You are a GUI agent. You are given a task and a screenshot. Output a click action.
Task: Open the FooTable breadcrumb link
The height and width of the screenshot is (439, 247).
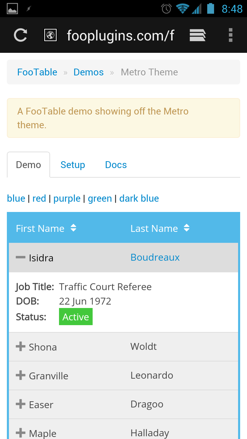[37, 72]
